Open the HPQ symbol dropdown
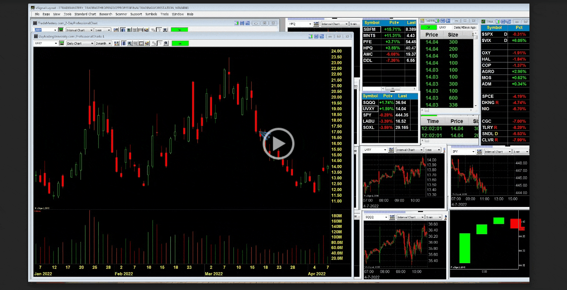The height and width of the screenshot is (290, 567). pos(310,24)
